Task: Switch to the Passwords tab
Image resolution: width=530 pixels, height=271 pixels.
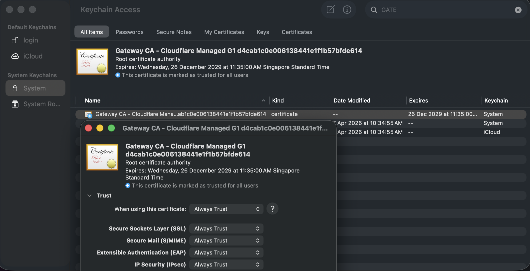Action: [129, 32]
